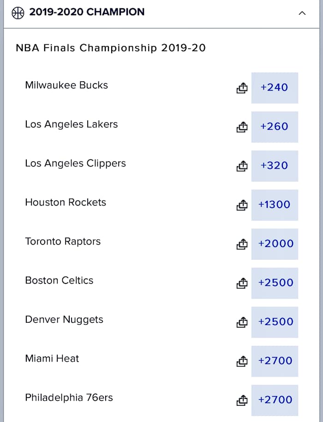The height and width of the screenshot is (422, 323).
Task: Pick Philadelphia 76ers +2700 odds
Action: 275,400
